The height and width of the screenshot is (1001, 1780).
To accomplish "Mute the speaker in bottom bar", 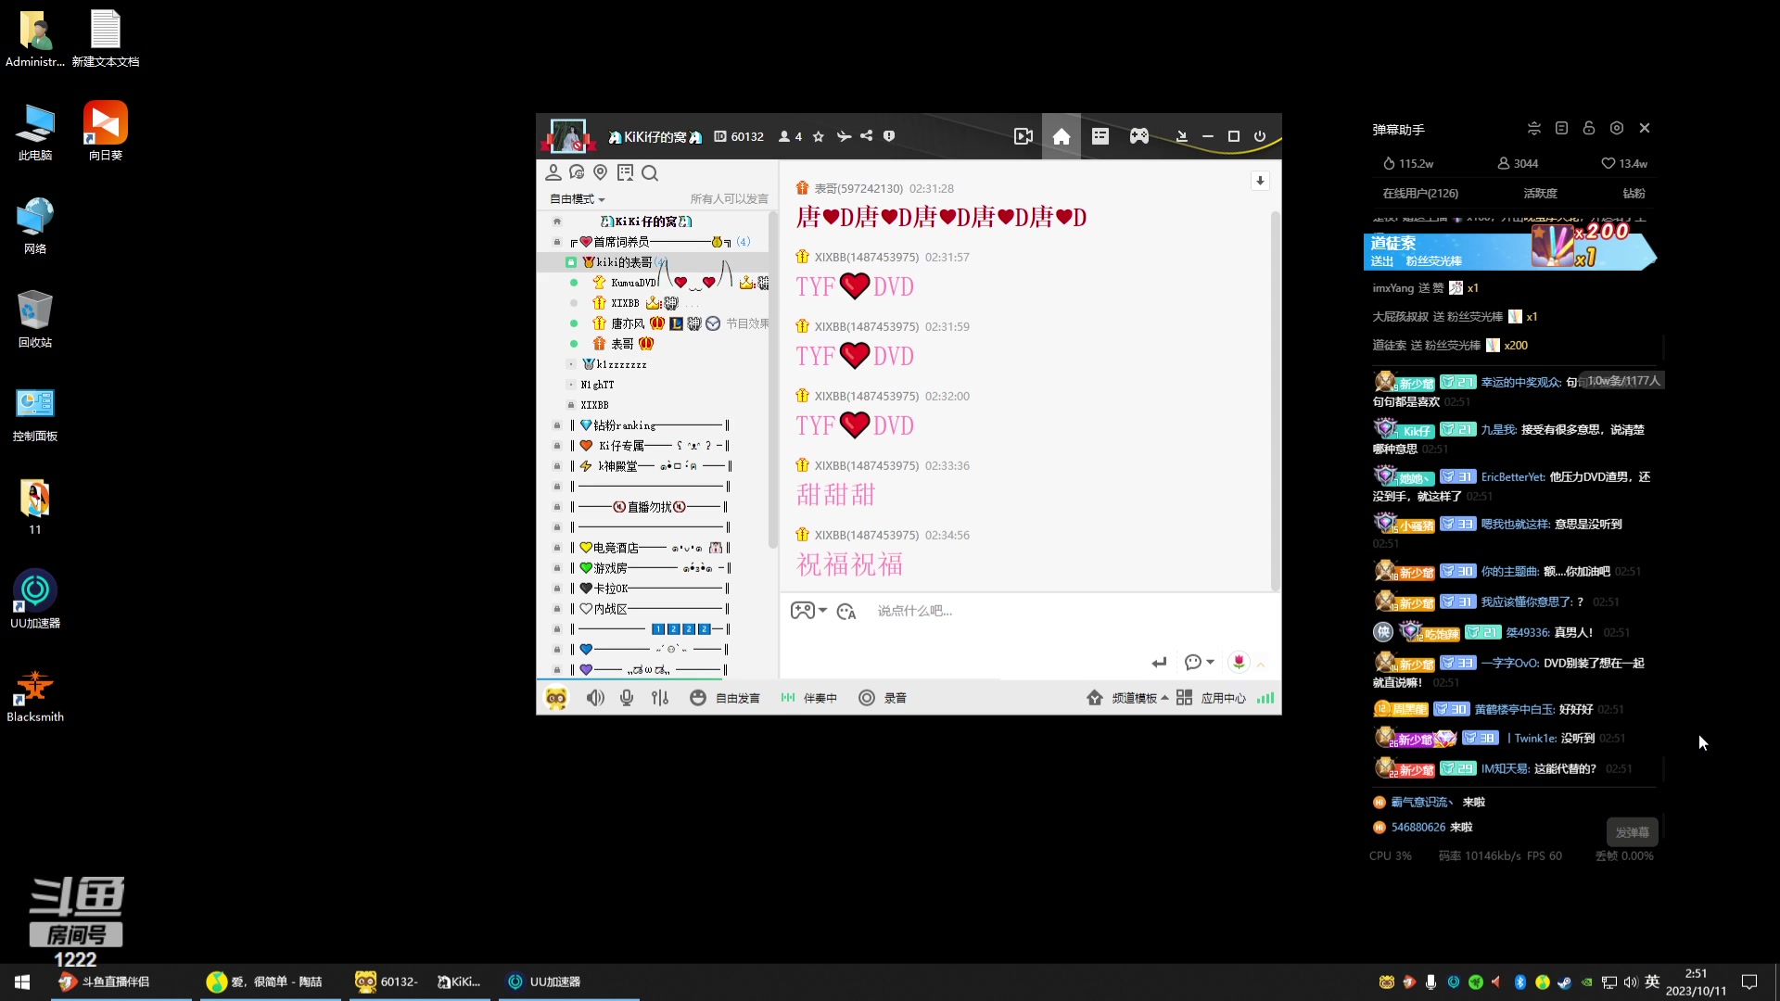I will point(595,698).
